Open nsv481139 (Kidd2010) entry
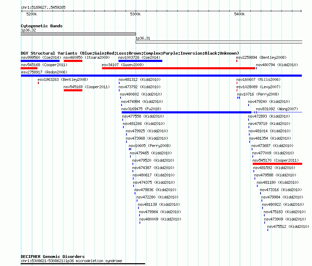 [x=159, y=204]
